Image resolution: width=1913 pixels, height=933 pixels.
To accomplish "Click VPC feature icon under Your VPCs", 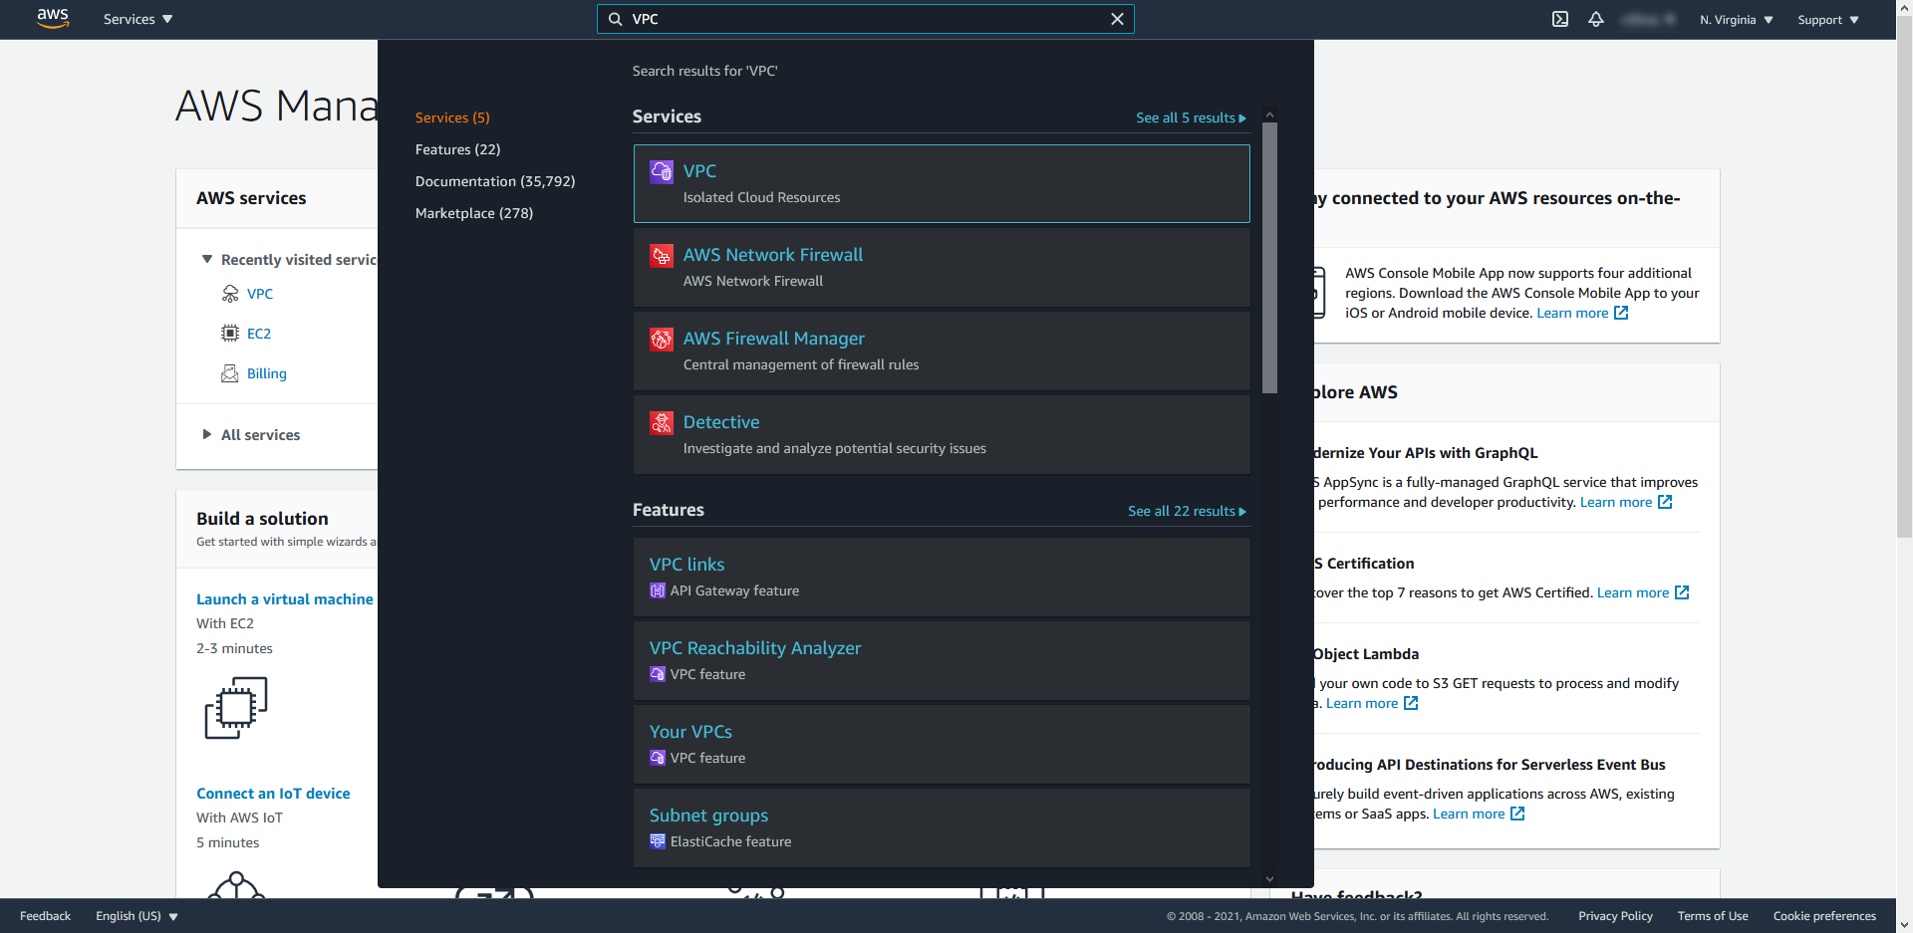I will (658, 758).
